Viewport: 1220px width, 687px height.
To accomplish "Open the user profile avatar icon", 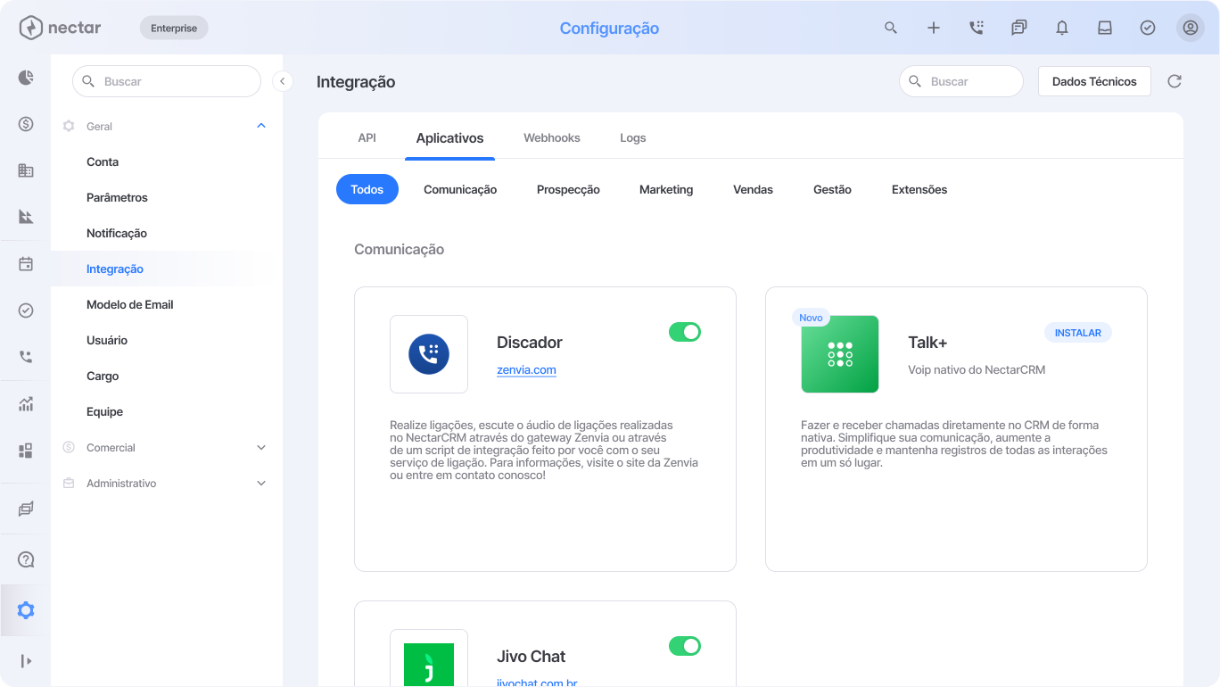I will coord(1191,28).
